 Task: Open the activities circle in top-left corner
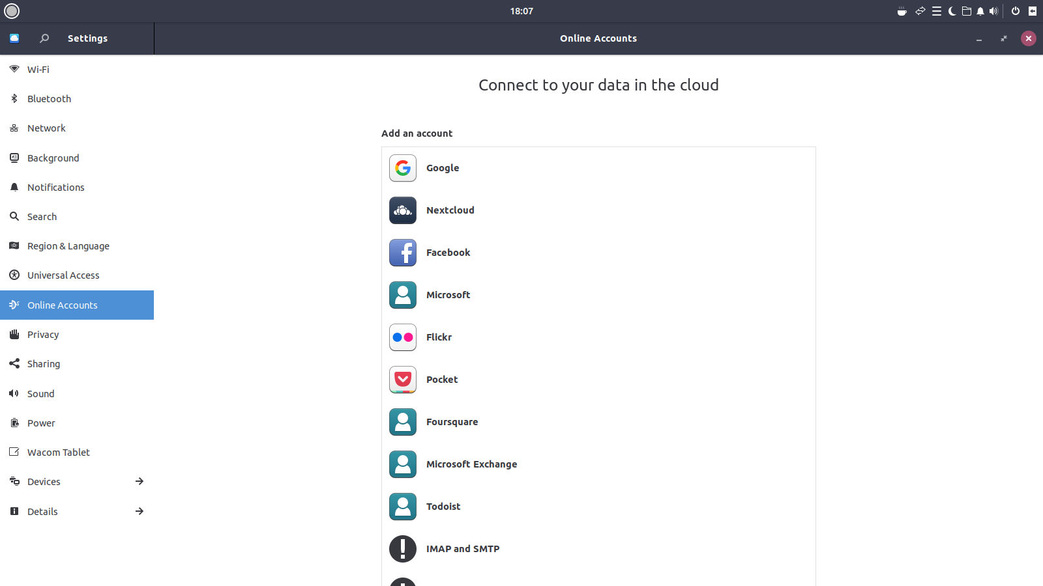pos(12,11)
